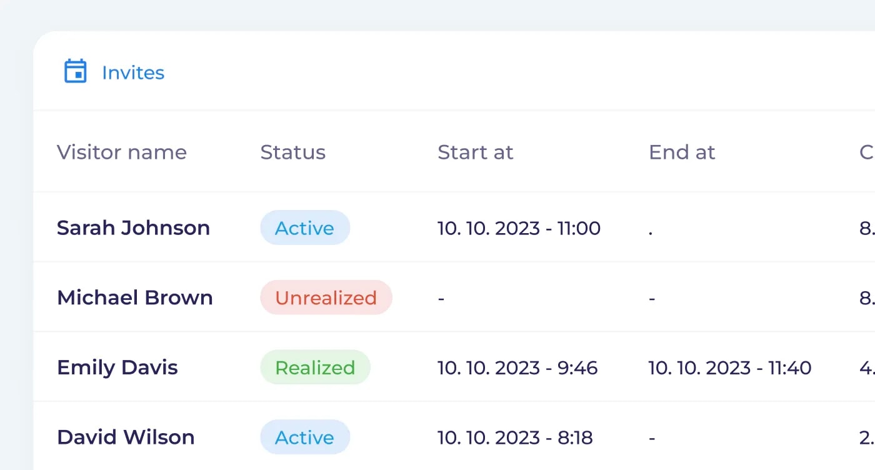Click the Unrealized status badge
The image size is (875, 470).
click(x=326, y=297)
